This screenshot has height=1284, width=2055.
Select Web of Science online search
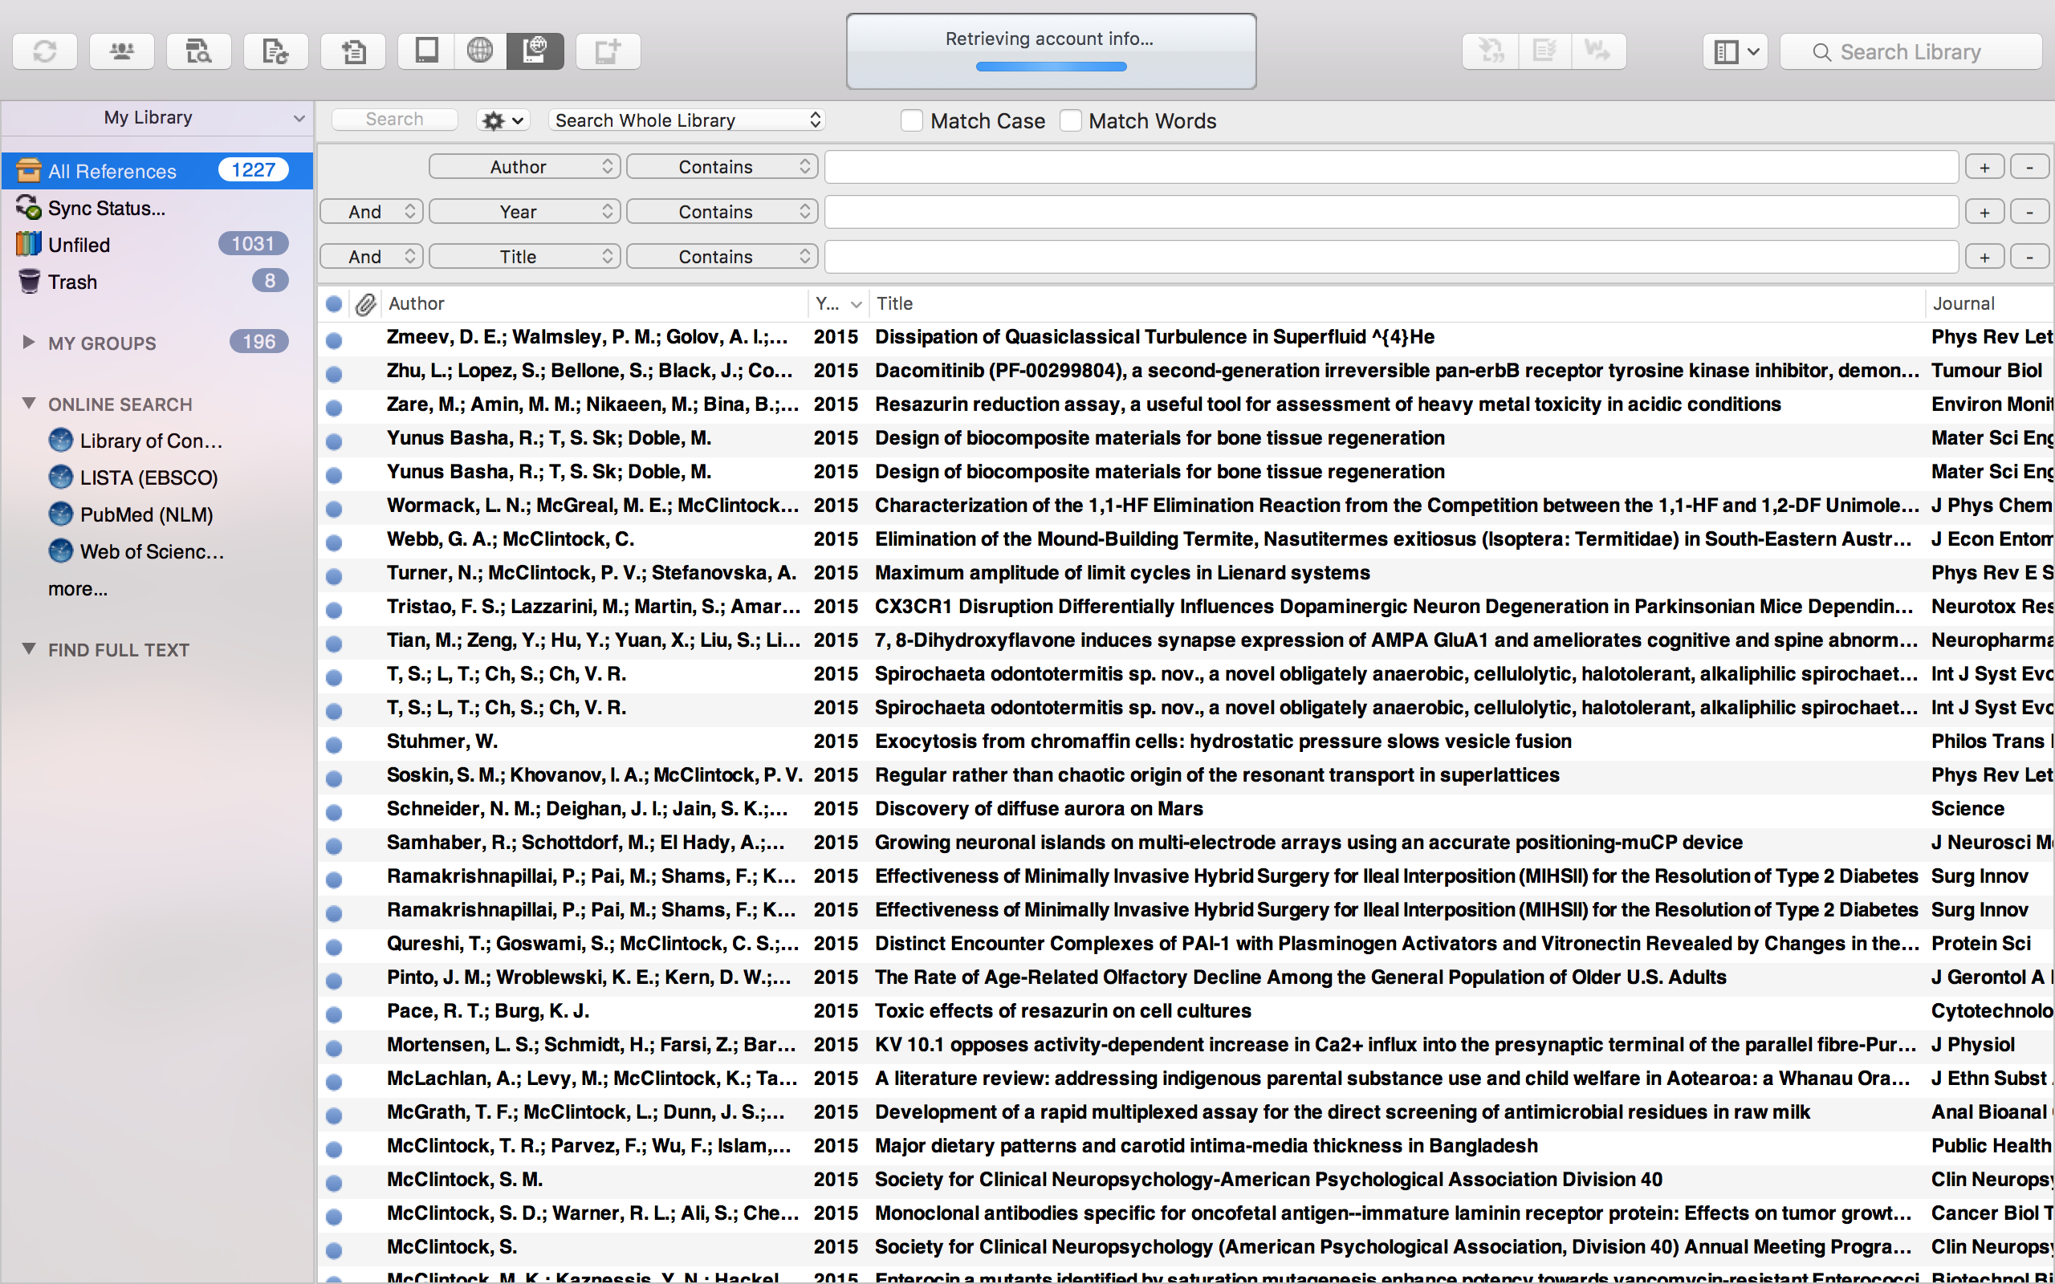[136, 551]
